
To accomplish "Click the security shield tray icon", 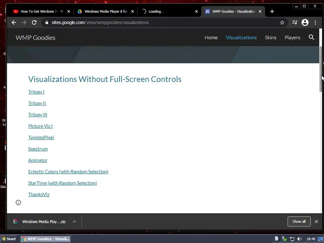I will click(284, 239).
